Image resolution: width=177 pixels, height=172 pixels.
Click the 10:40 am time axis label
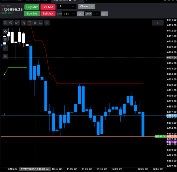(57, 169)
